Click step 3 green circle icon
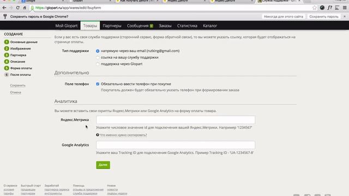Viewport: 349px width, 196px height. pos(7,55)
